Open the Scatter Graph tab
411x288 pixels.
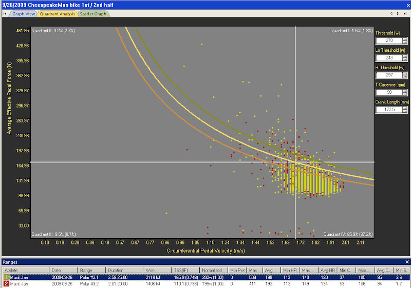tap(92, 14)
